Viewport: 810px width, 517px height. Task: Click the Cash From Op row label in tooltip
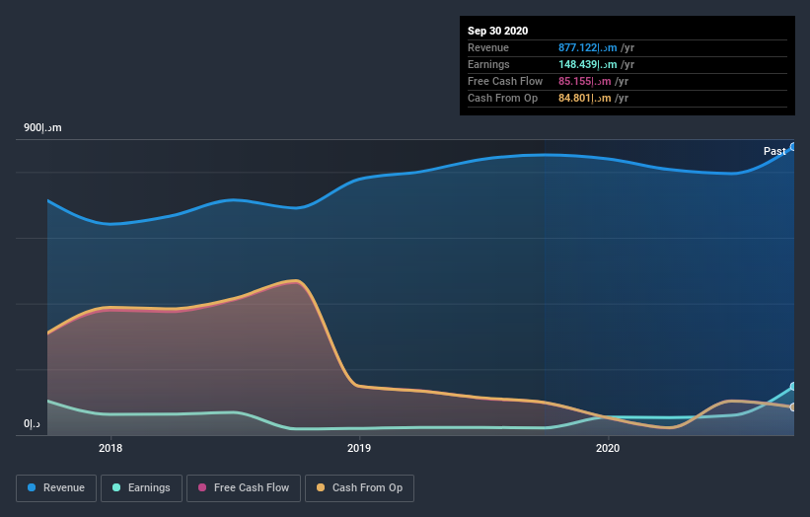(x=502, y=98)
